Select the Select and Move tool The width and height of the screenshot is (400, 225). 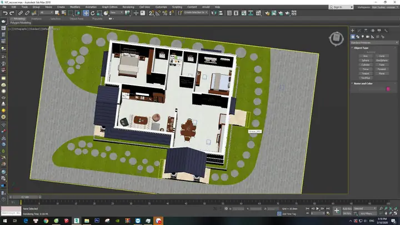(86, 12)
